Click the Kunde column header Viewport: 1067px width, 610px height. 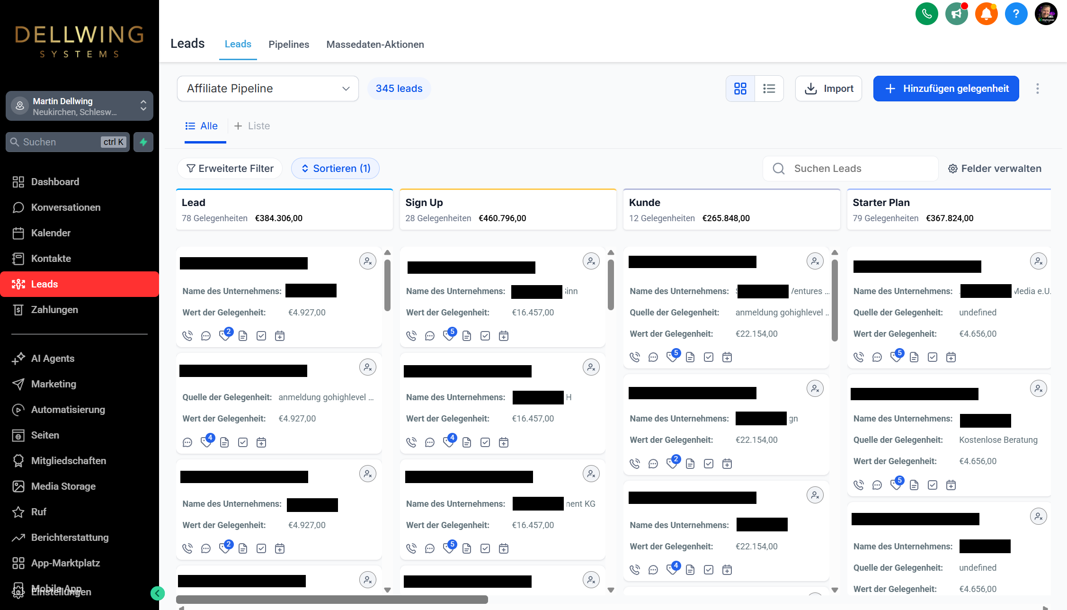732,210
